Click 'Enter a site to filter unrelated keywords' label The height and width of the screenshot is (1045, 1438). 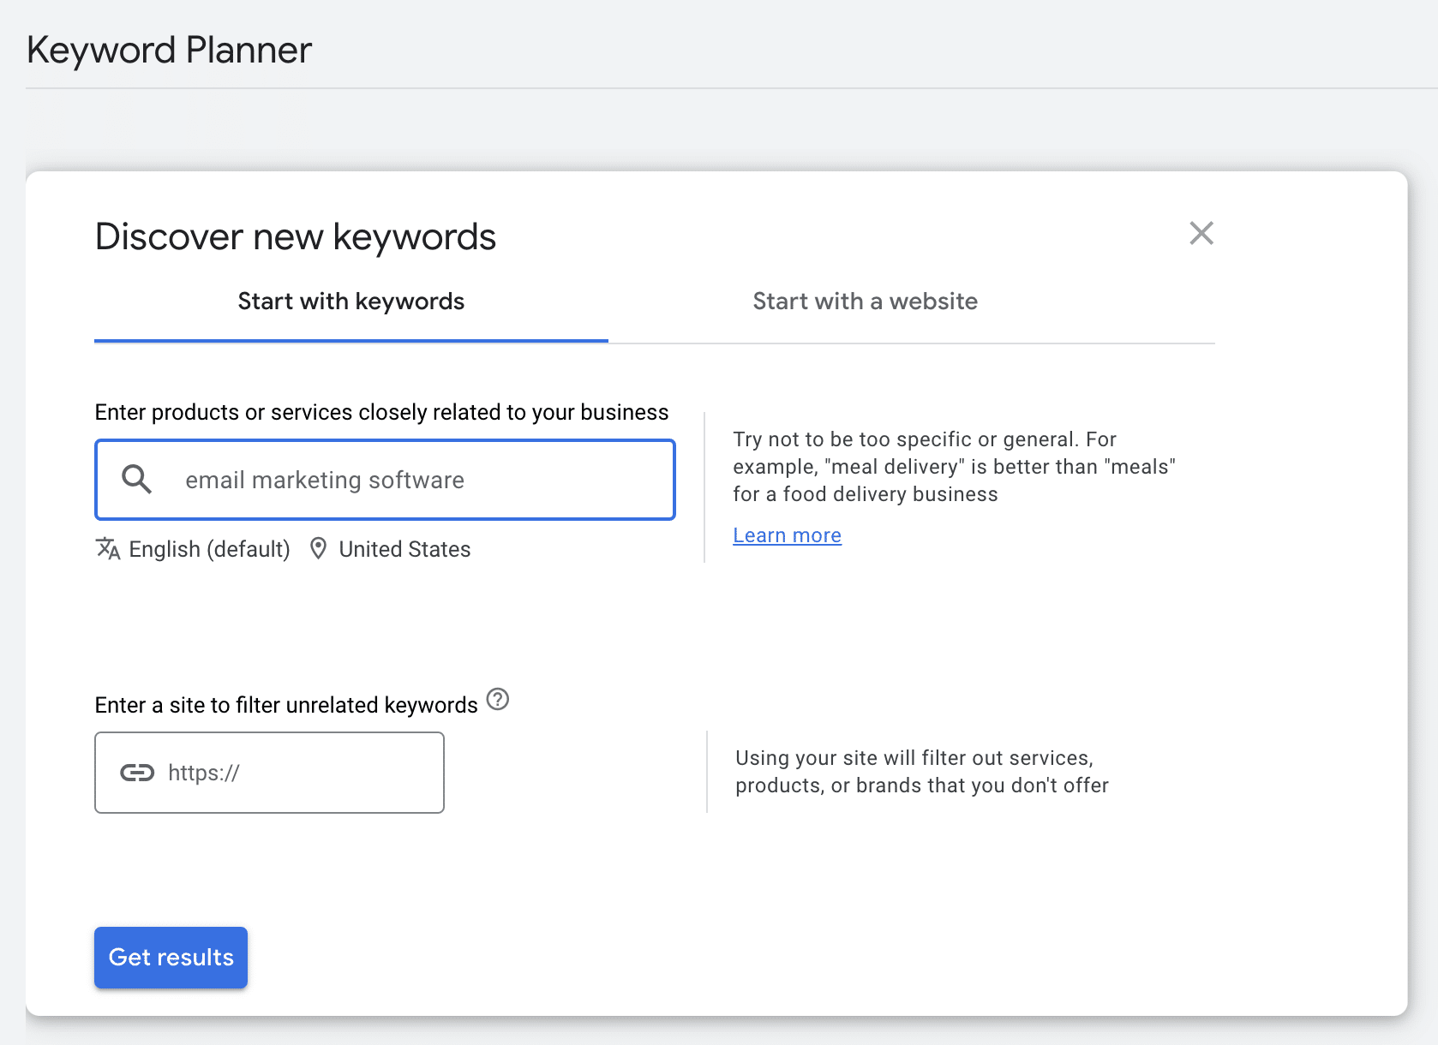286,705
